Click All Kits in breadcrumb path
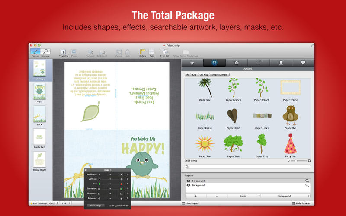The image size is (346, 216). pyautogui.click(x=204, y=75)
